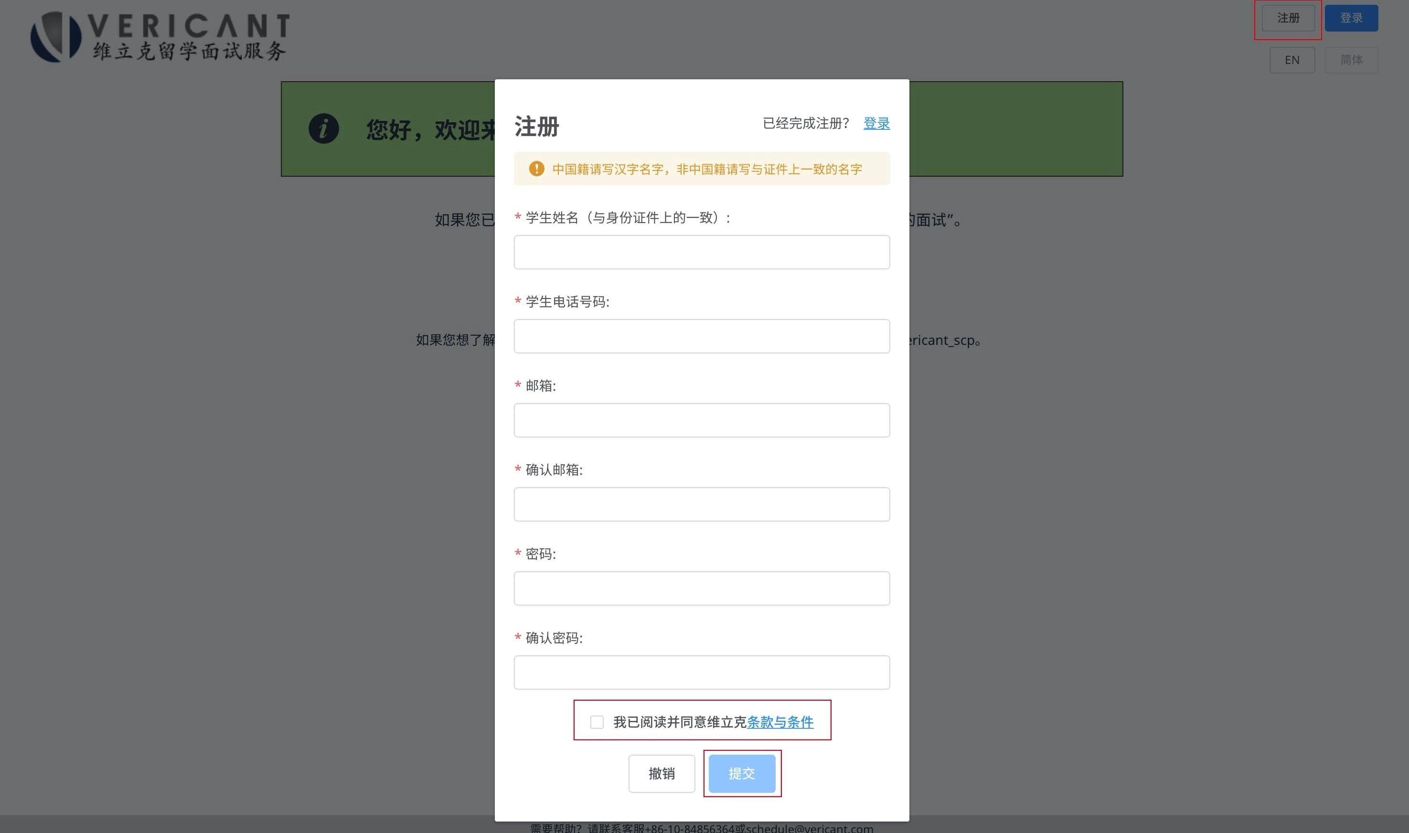Click the 登录 link next to 已经完成注册?
Viewport: 1409px width, 833px height.
[x=876, y=123]
